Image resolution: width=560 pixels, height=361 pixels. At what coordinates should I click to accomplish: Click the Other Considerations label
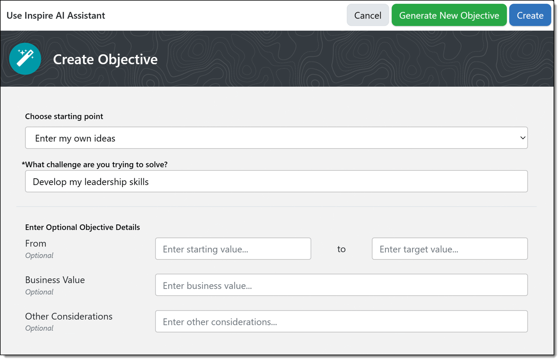pyautogui.click(x=68, y=316)
